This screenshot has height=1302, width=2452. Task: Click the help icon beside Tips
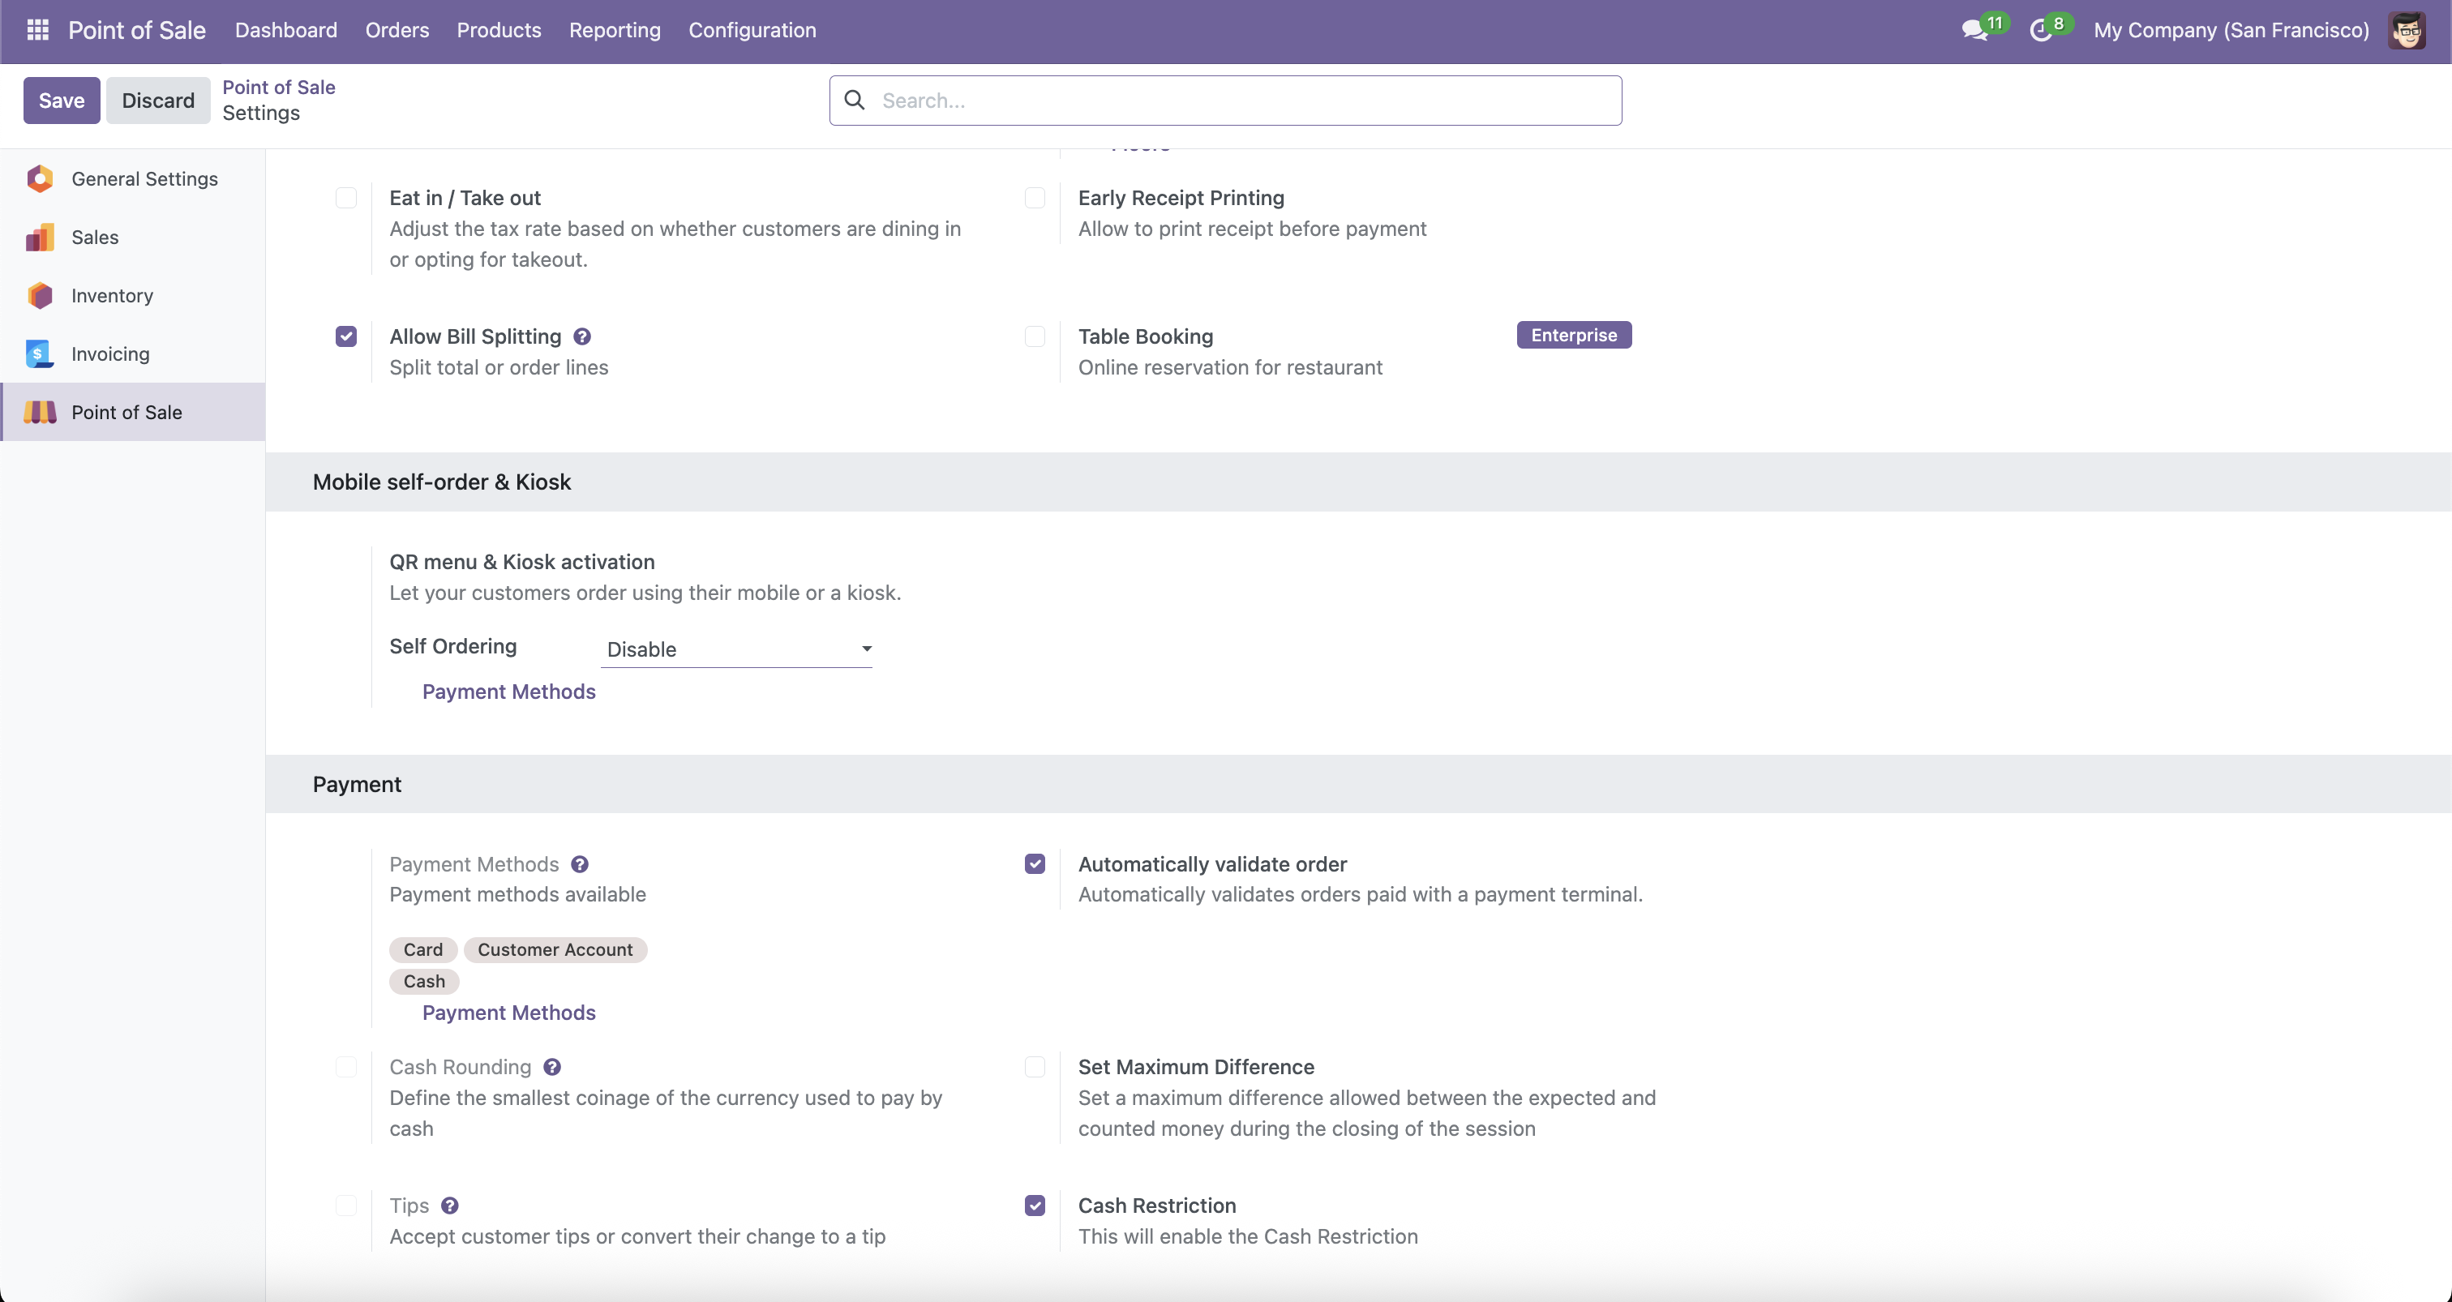point(450,1206)
